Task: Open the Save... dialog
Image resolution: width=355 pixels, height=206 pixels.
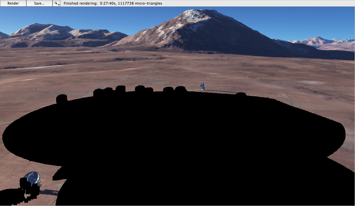Action: click(39, 3)
